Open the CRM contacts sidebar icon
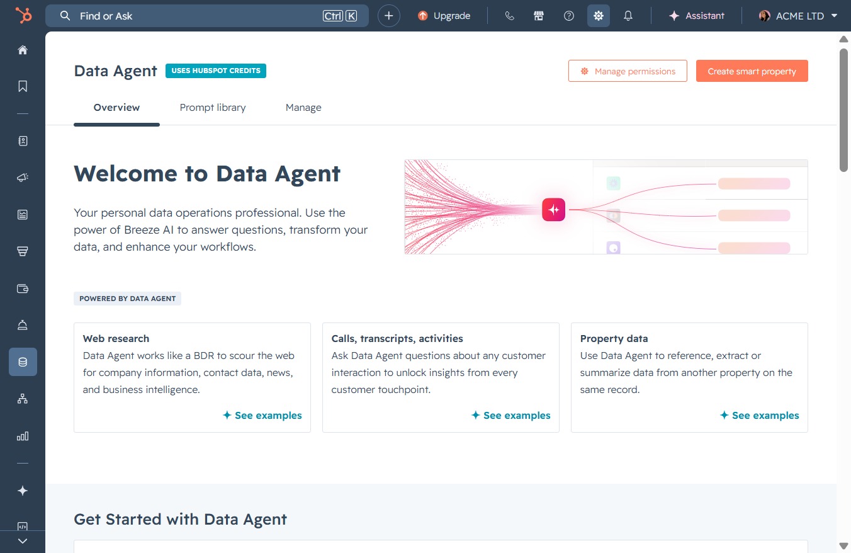The height and width of the screenshot is (553, 851). point(23,141)
